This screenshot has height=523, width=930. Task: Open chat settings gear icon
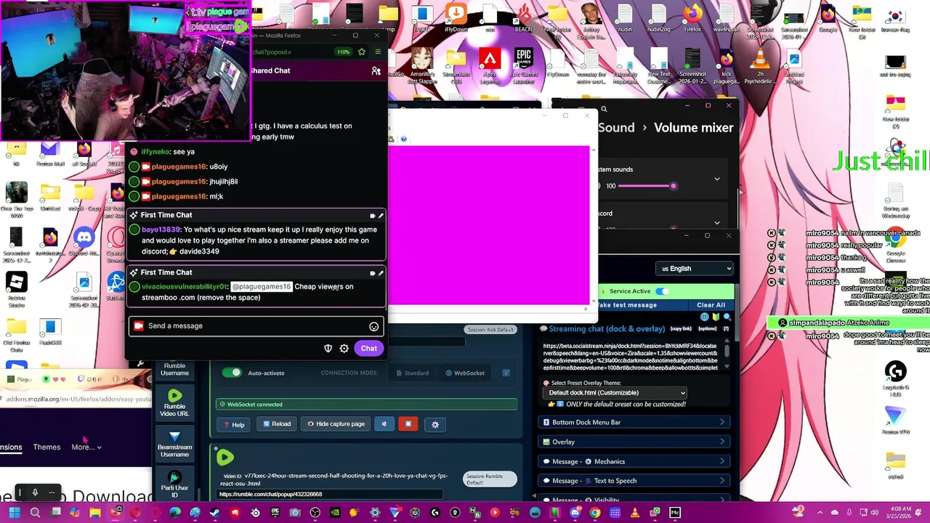[344, 349]
